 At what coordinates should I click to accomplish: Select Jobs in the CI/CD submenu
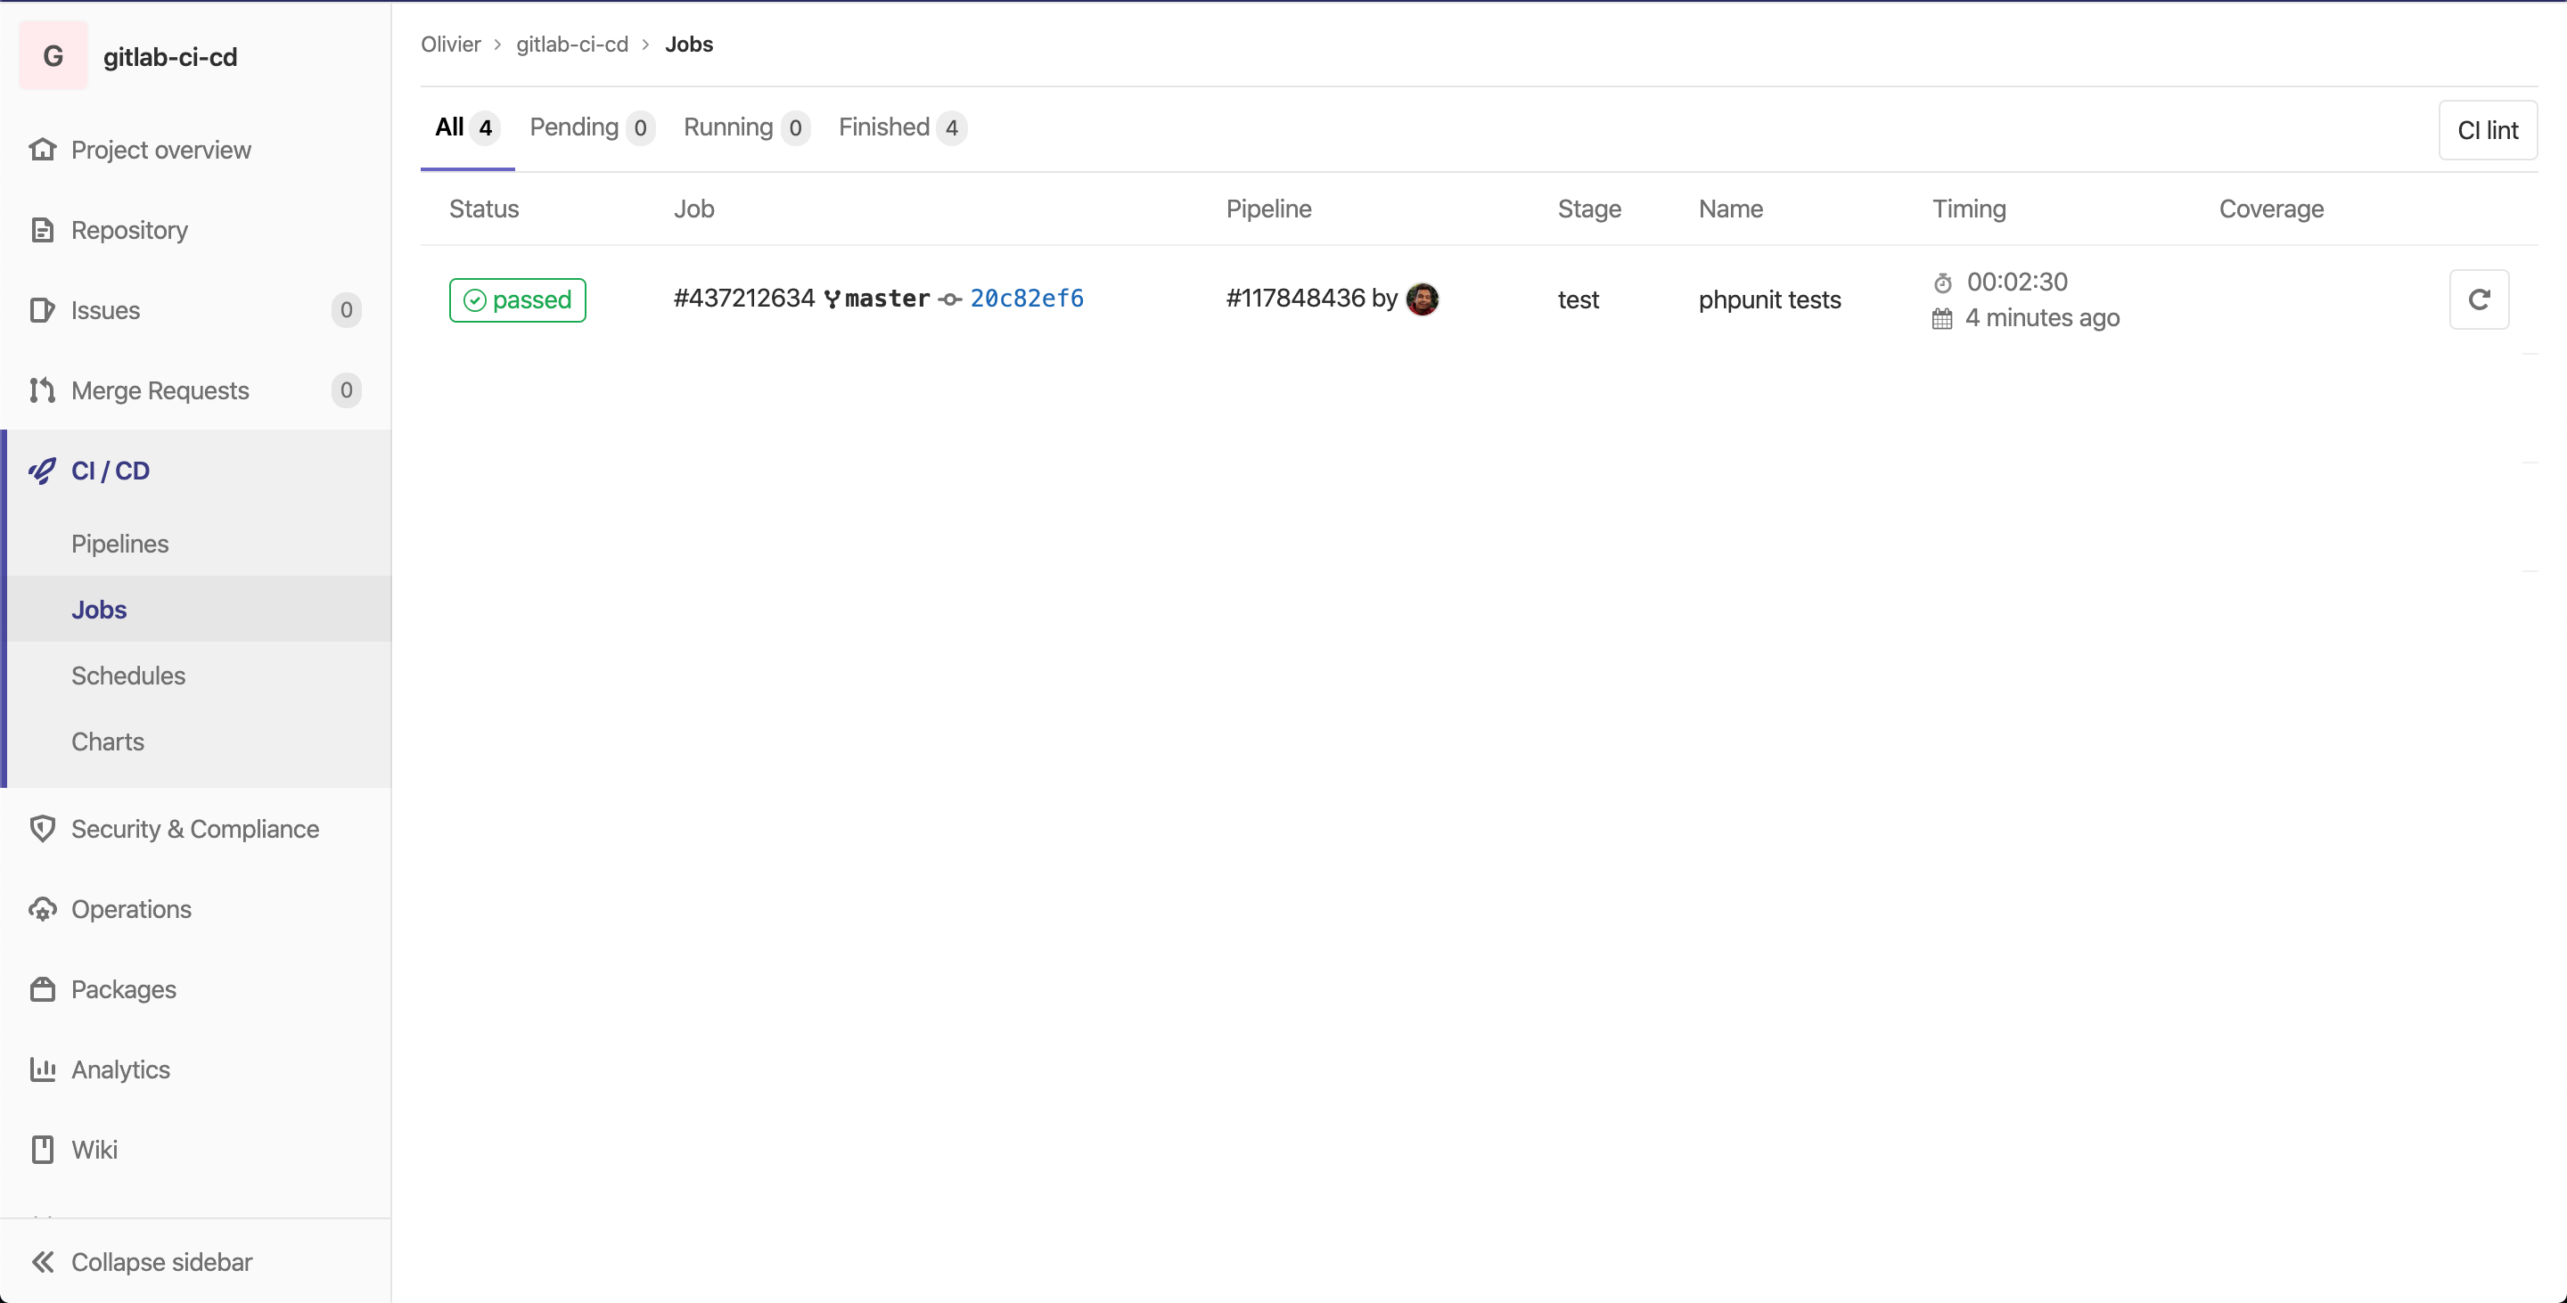99,610
